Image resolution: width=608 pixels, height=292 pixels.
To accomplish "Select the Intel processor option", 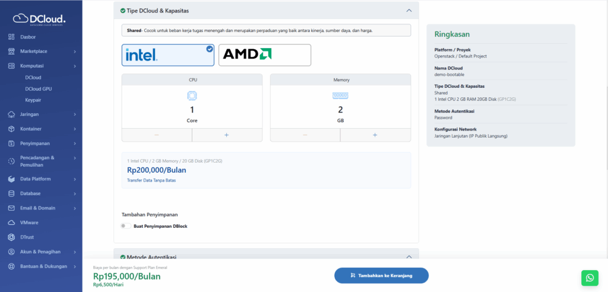I will click(168, 55).
